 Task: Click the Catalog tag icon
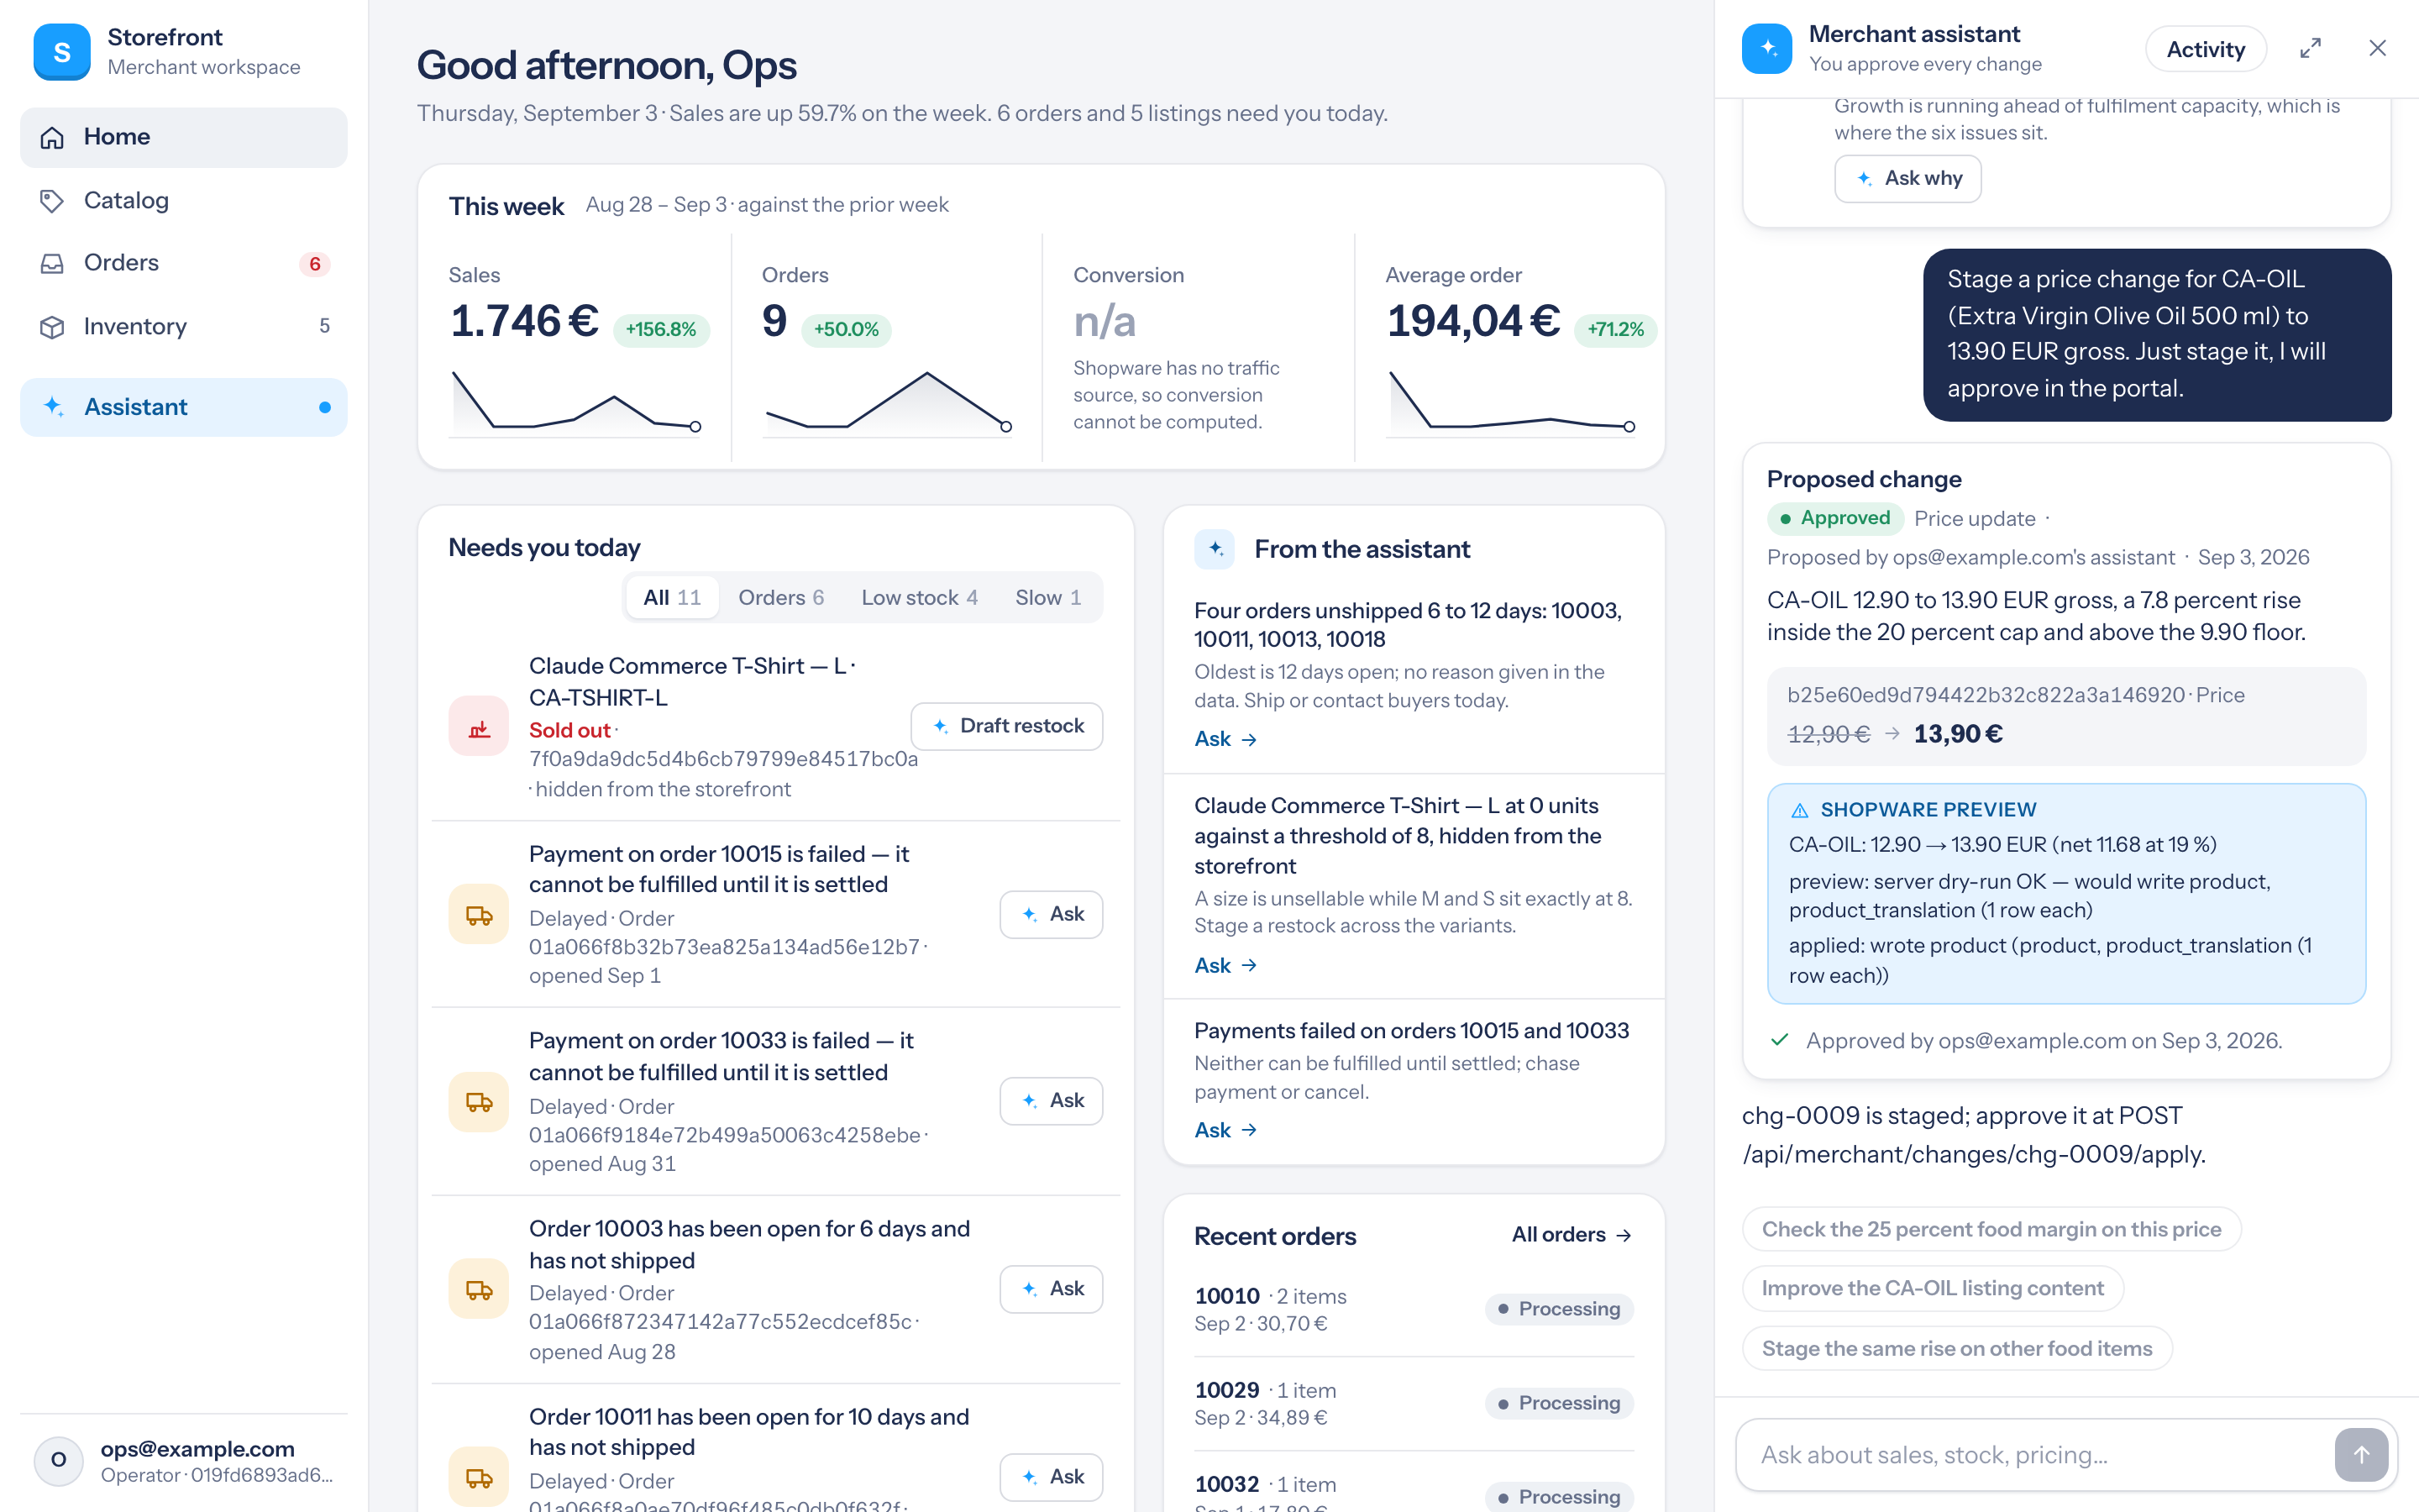pyautogui.click(x=52, y=200)
